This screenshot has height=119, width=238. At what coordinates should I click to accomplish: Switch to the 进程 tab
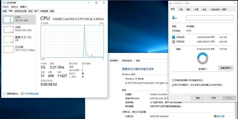(5, 11)
